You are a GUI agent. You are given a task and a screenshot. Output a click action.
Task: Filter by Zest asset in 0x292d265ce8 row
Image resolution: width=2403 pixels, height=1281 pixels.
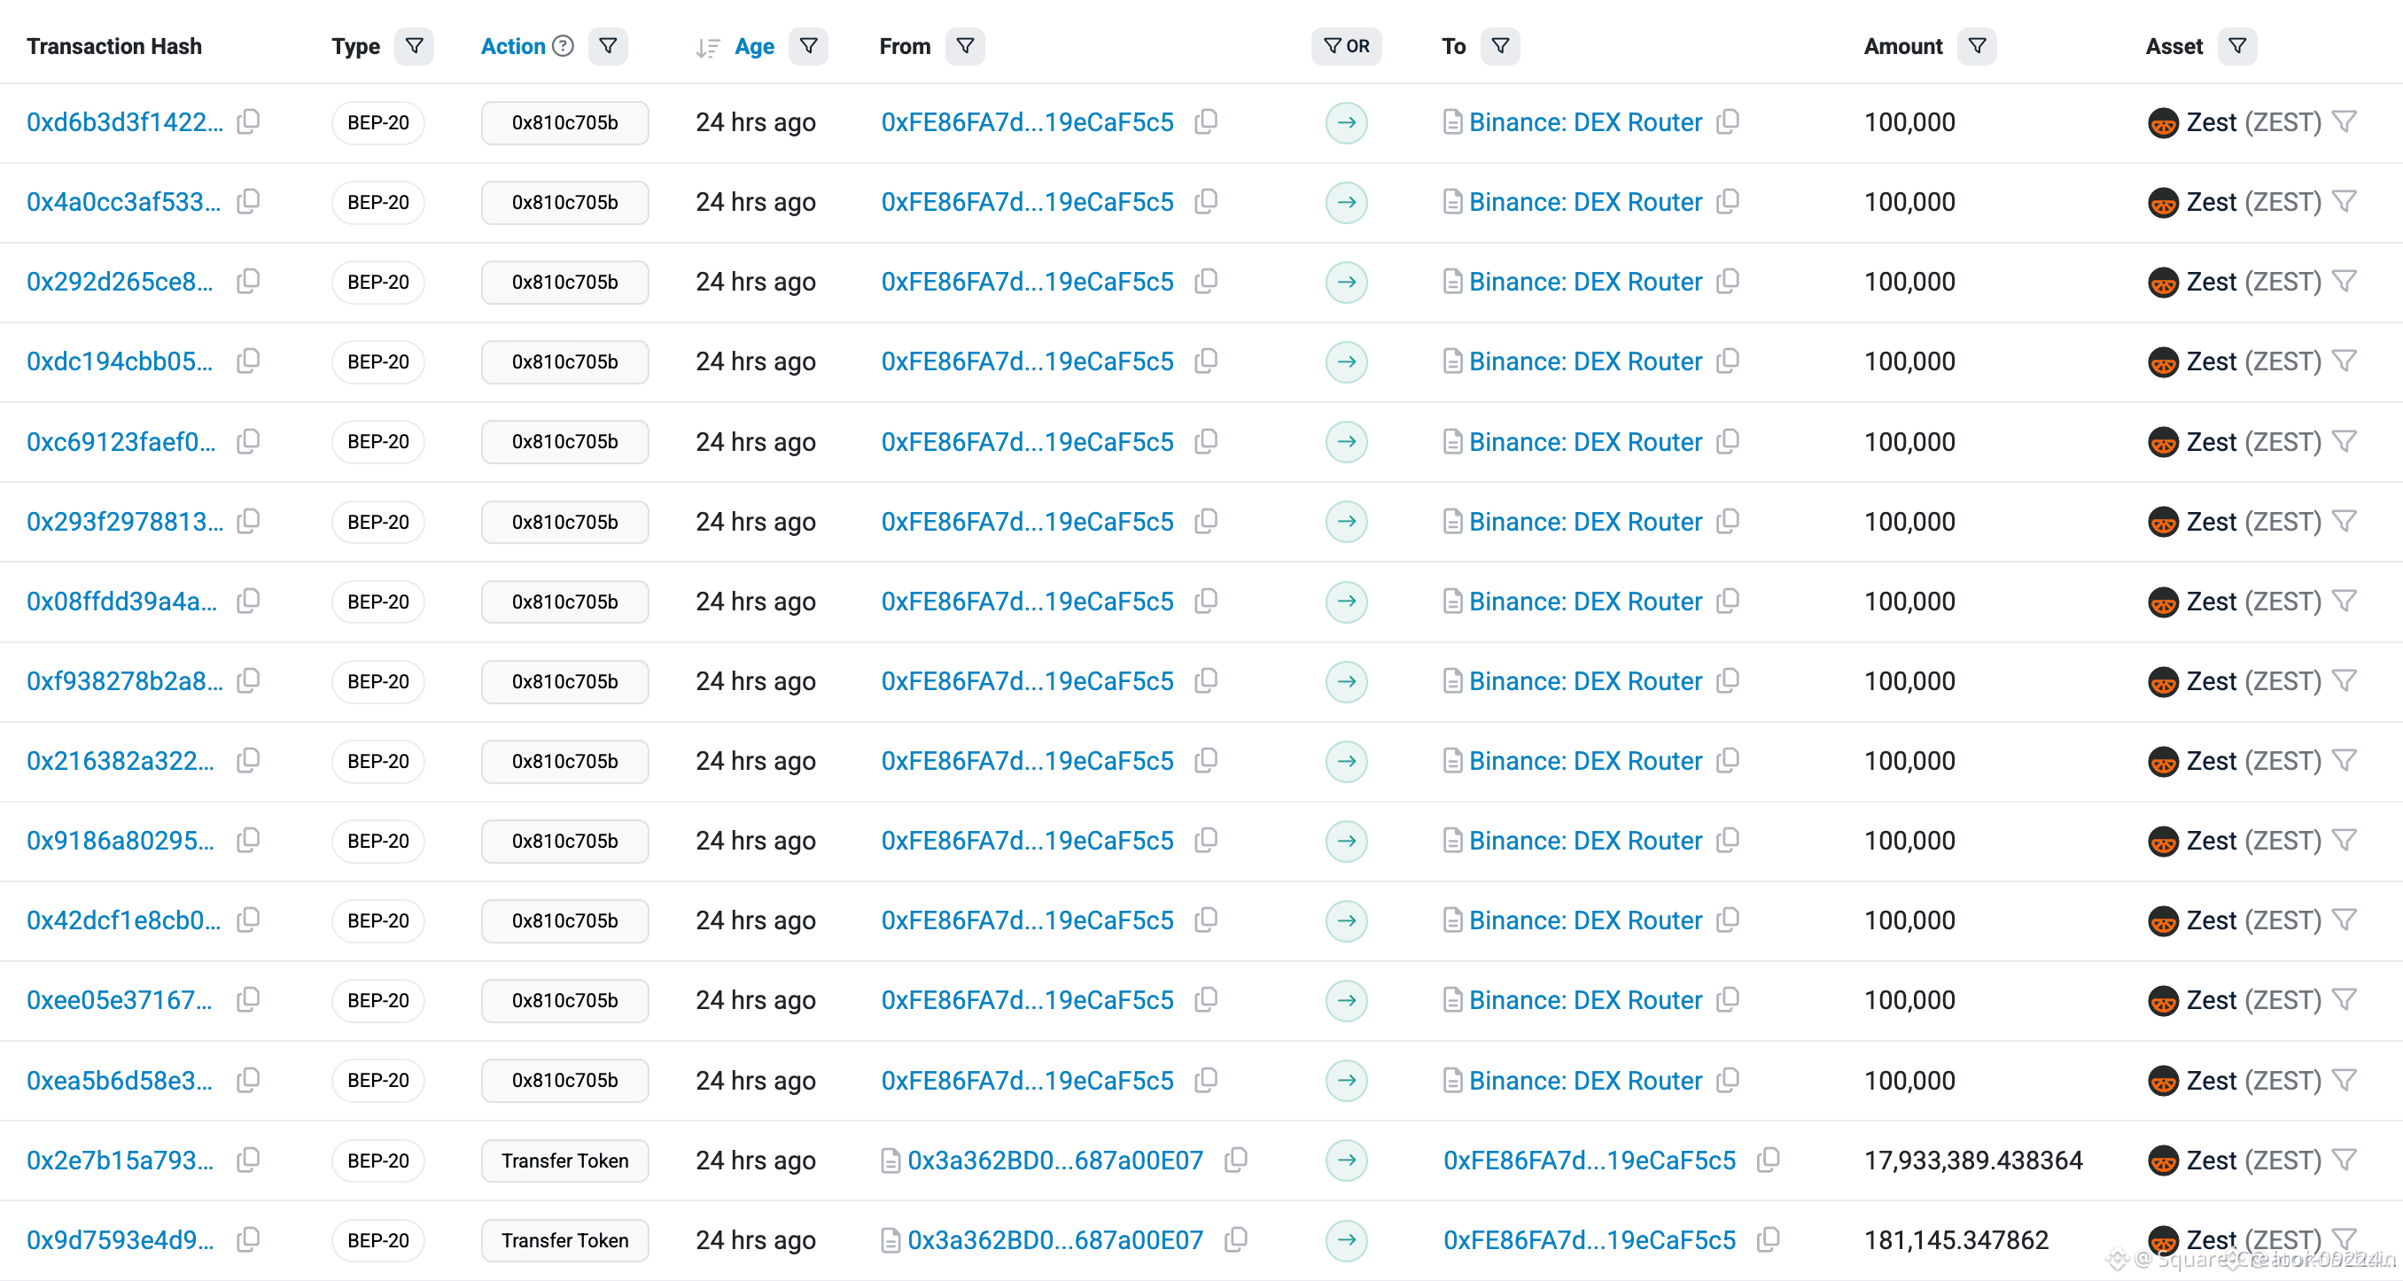click(2345, 281)
